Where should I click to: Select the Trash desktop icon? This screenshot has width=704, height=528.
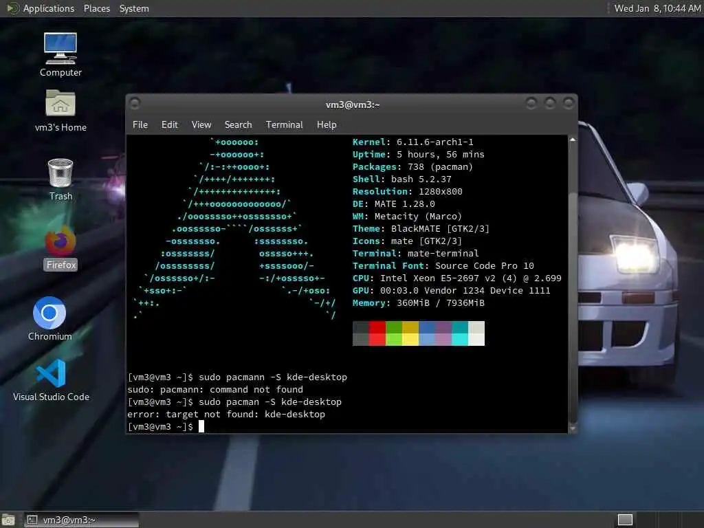pyautogui.click(x=60, y=179)
